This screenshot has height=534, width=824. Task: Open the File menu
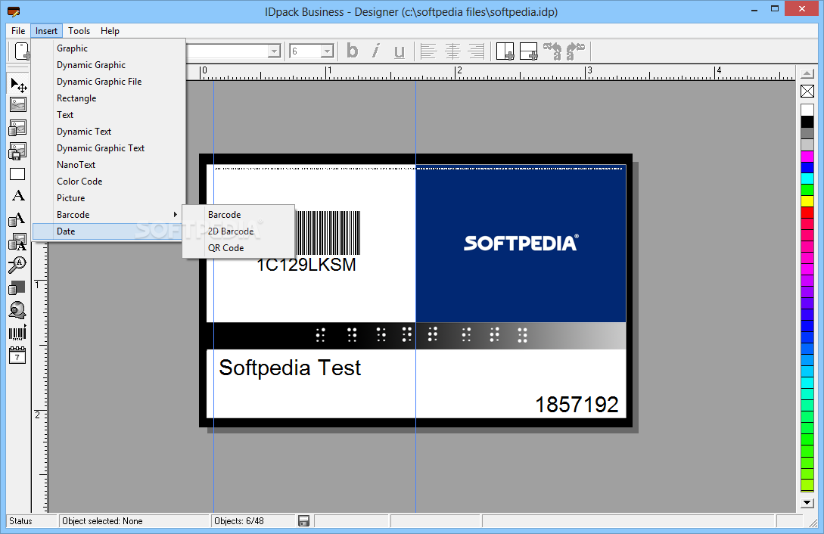[x=18, y=31]
